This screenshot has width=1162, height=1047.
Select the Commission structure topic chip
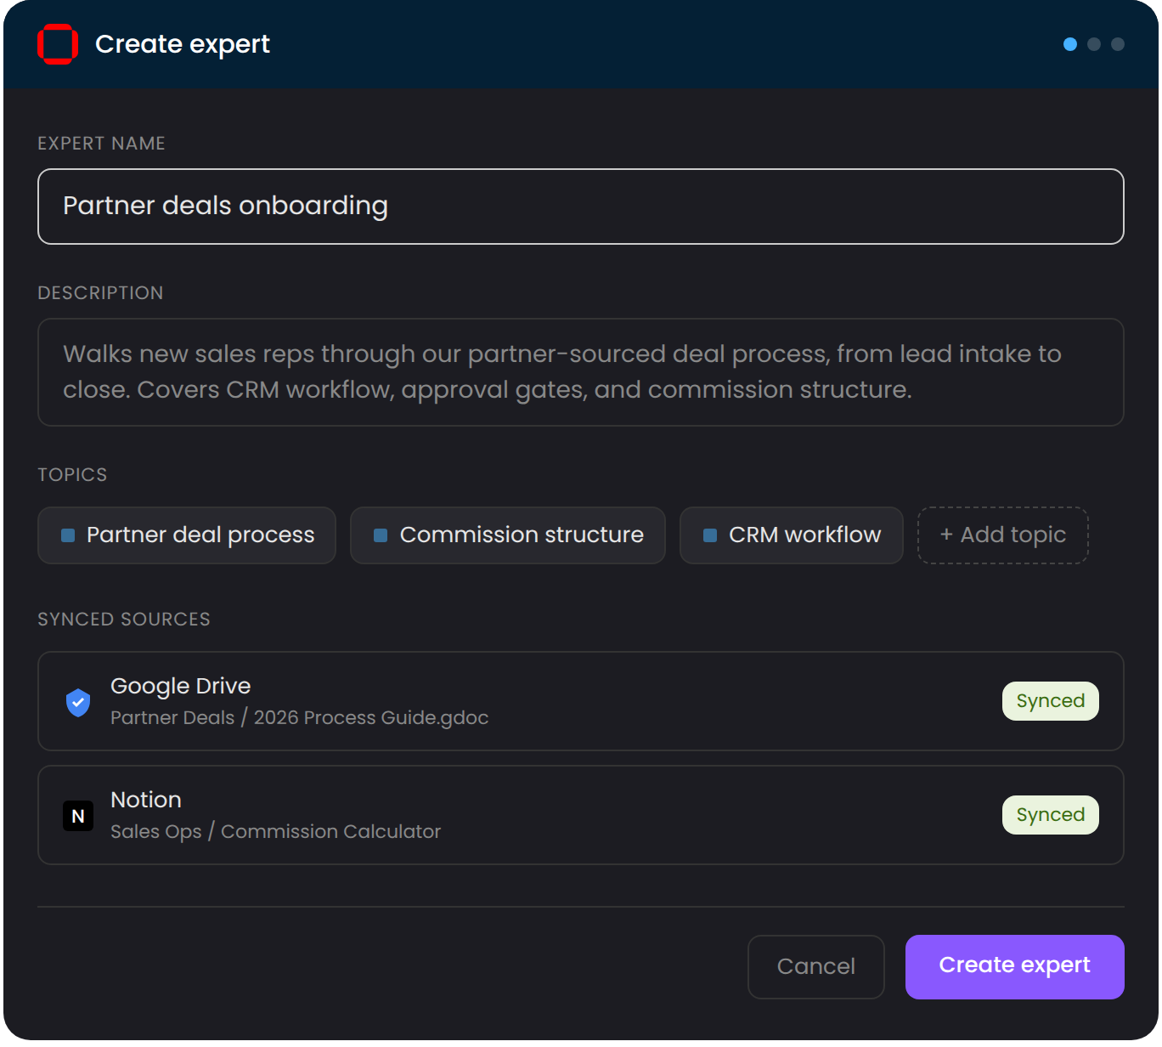click(507, 535)
